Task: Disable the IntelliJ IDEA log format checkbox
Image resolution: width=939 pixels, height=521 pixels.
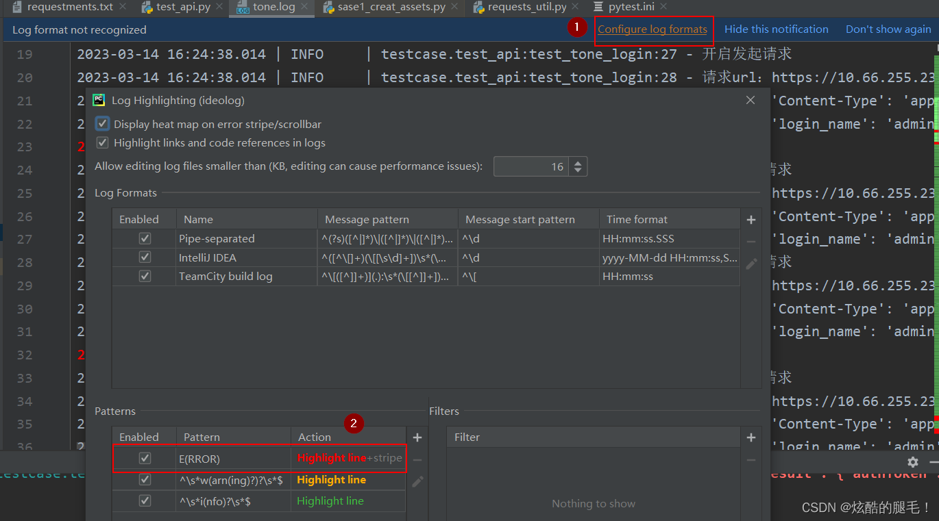Action: click(x=145, y=257)
